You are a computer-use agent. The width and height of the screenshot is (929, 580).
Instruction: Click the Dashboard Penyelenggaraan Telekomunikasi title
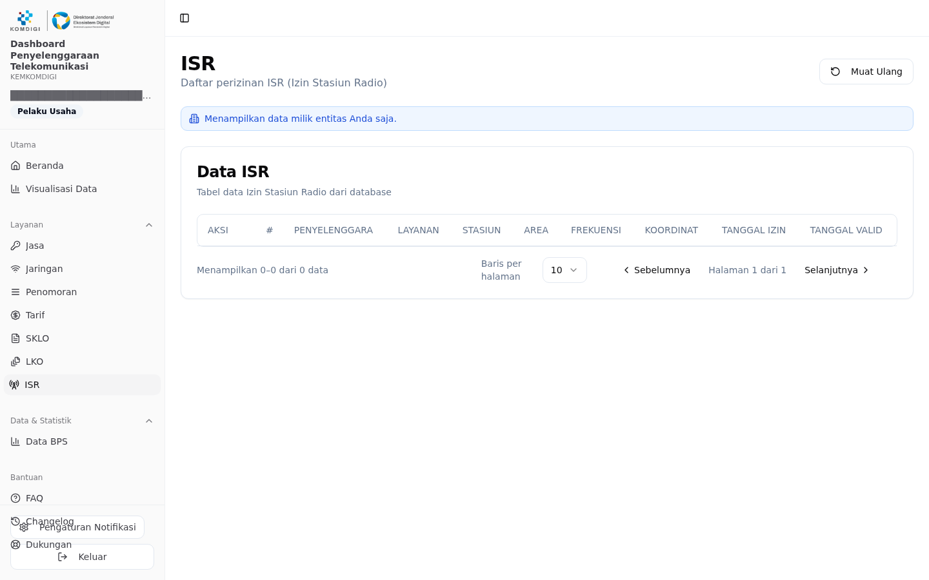55,55
